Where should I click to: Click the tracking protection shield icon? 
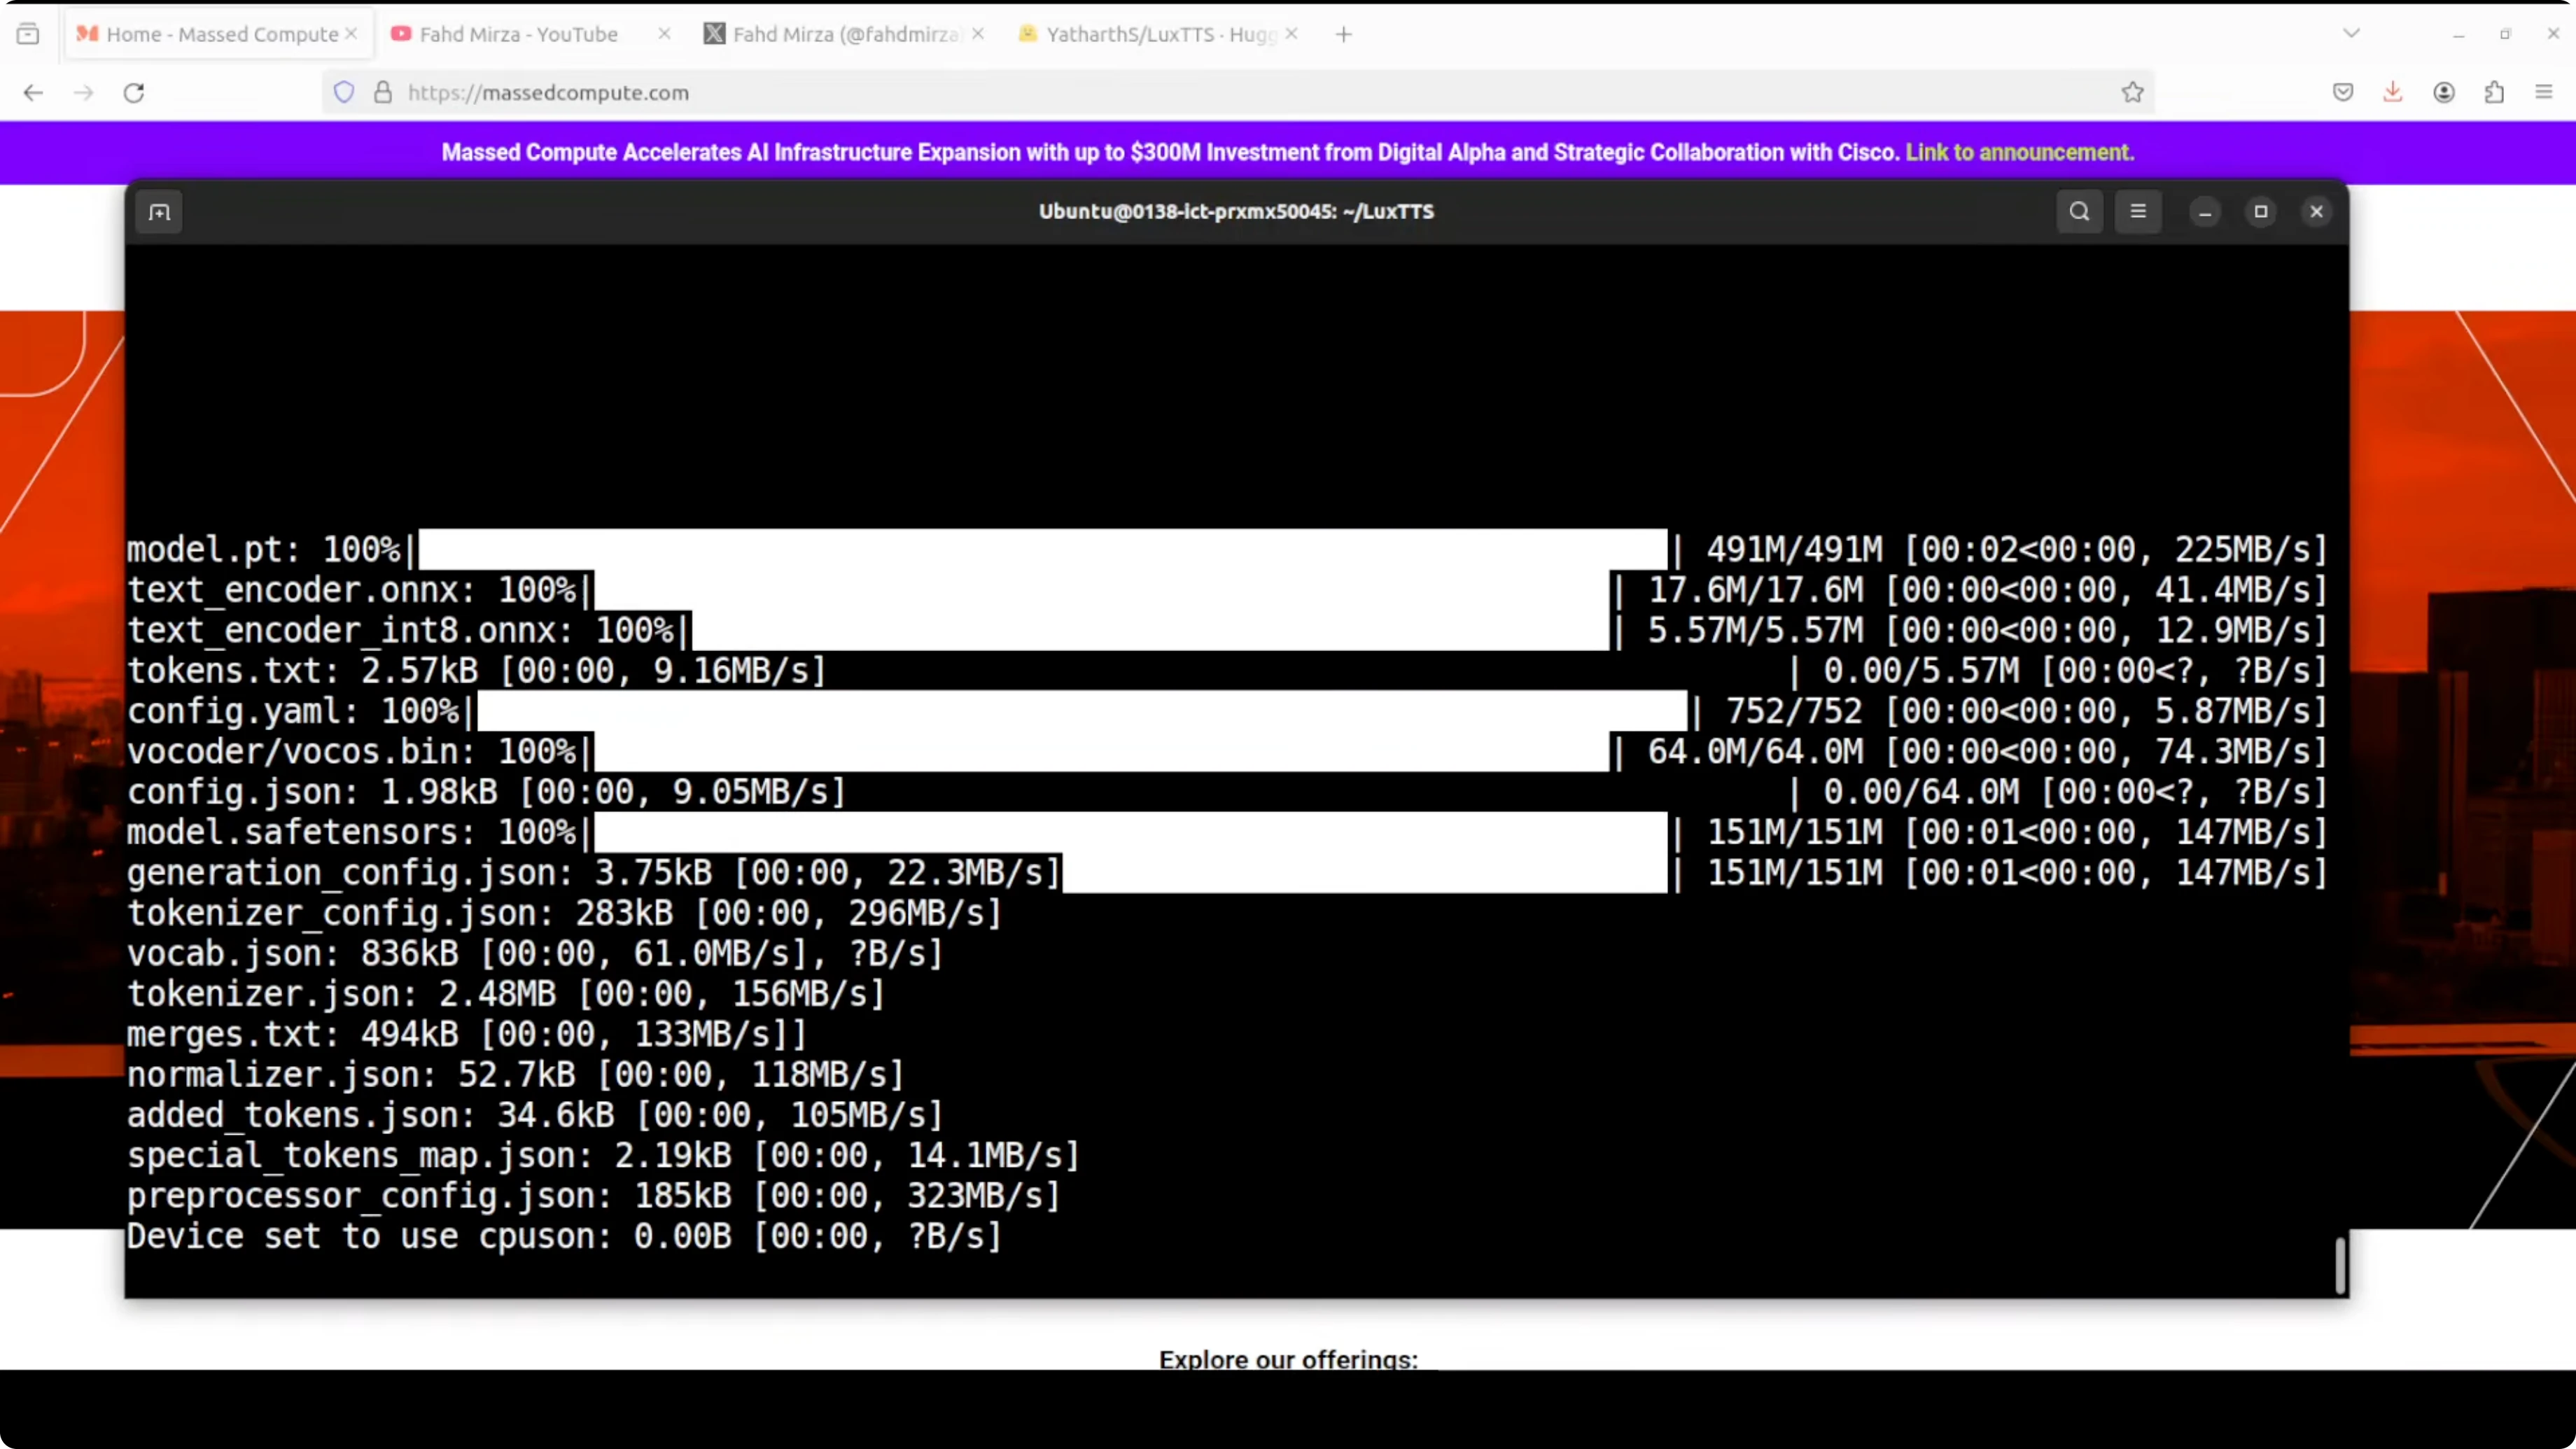344,93
